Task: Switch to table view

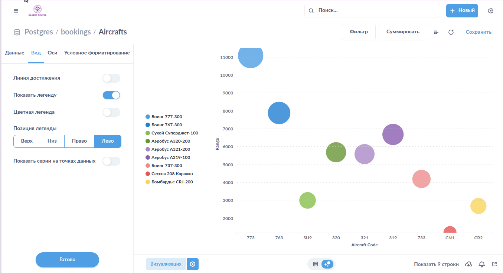Action: [x=316, y=264]
